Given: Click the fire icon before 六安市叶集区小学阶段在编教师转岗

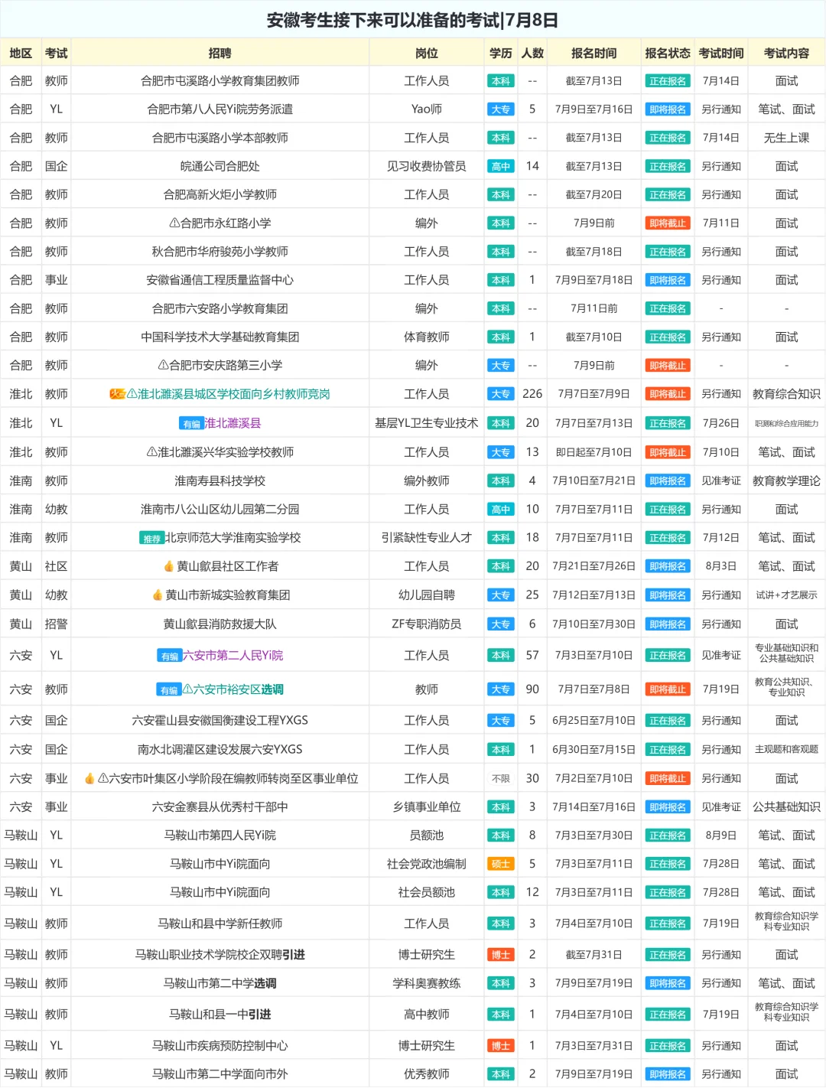Looking at the screenshot, I should pos(89,778).
